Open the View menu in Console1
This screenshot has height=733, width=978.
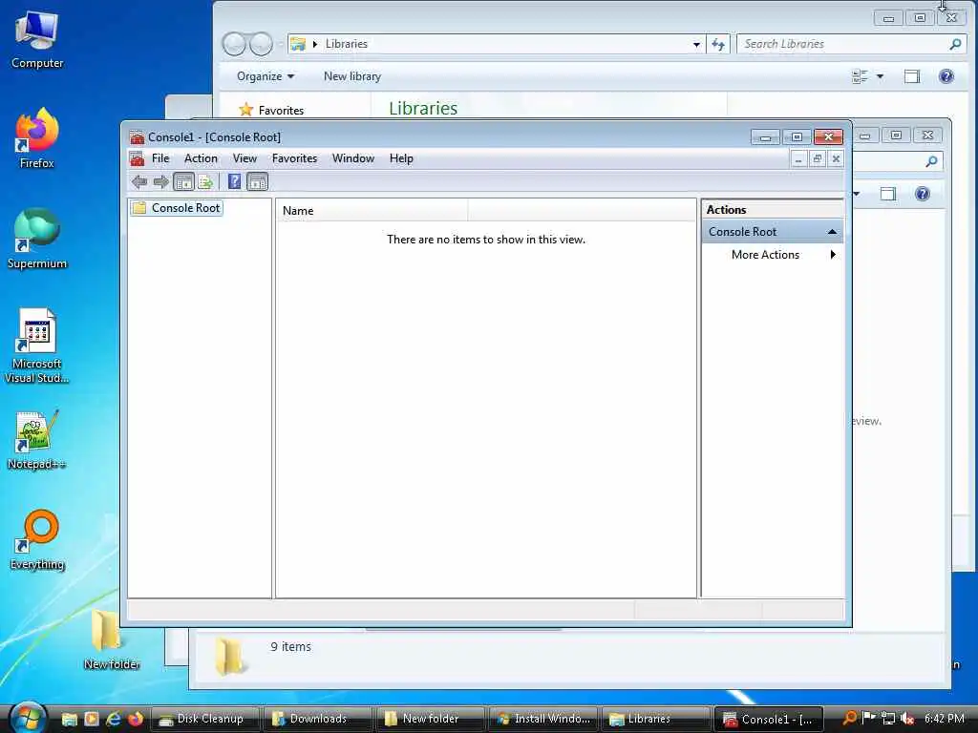244,158
